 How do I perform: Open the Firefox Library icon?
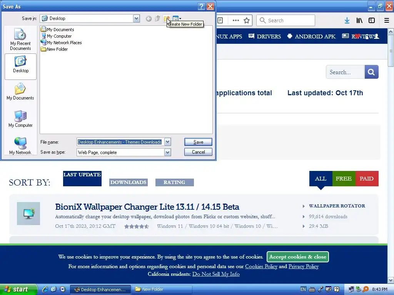(359, 20)
